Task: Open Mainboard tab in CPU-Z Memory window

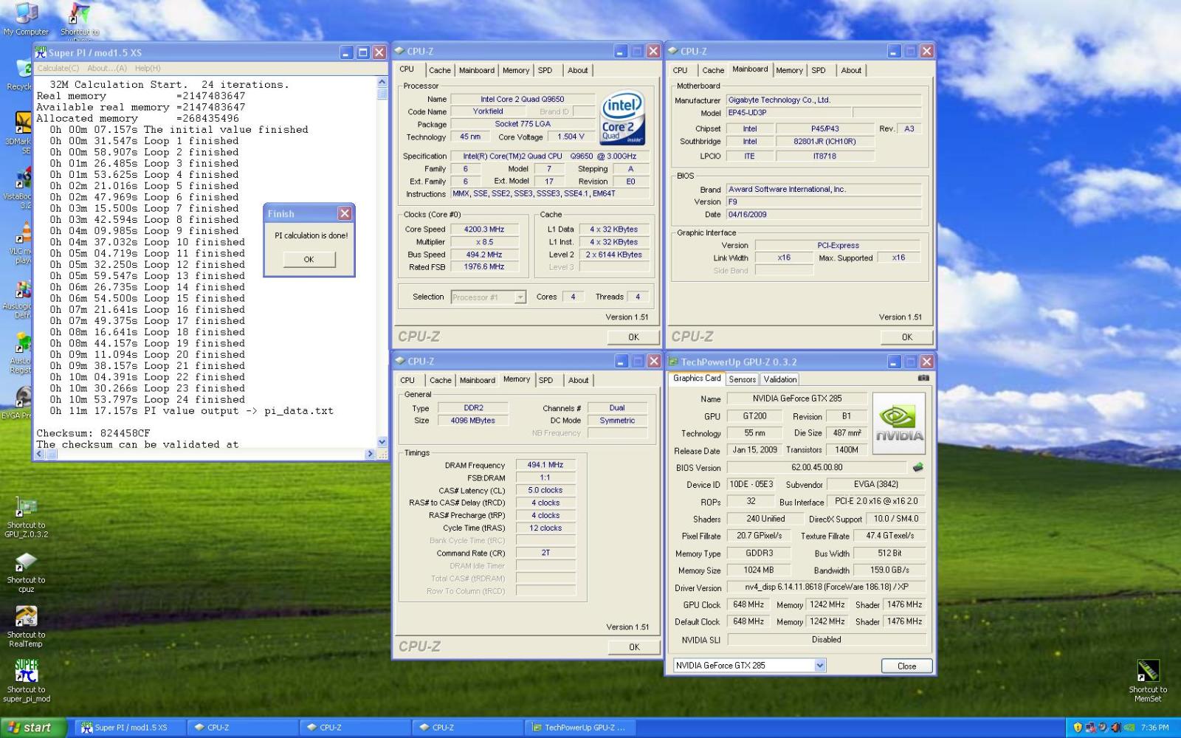Action: [x=478, y=380]
